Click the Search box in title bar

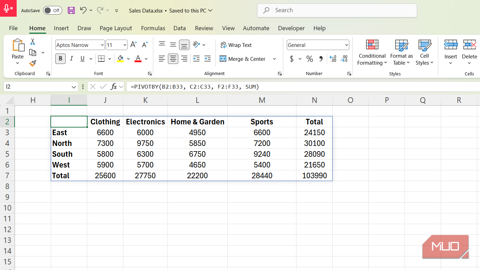click(x=337, y=10)
